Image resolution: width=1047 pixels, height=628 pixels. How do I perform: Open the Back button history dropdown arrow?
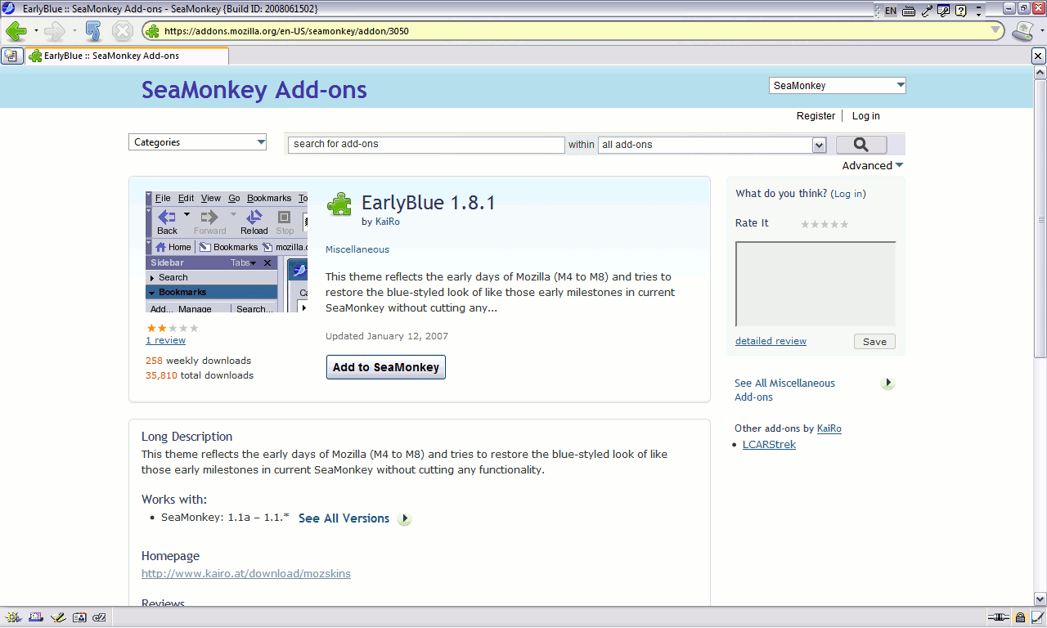tap(36, 31)
